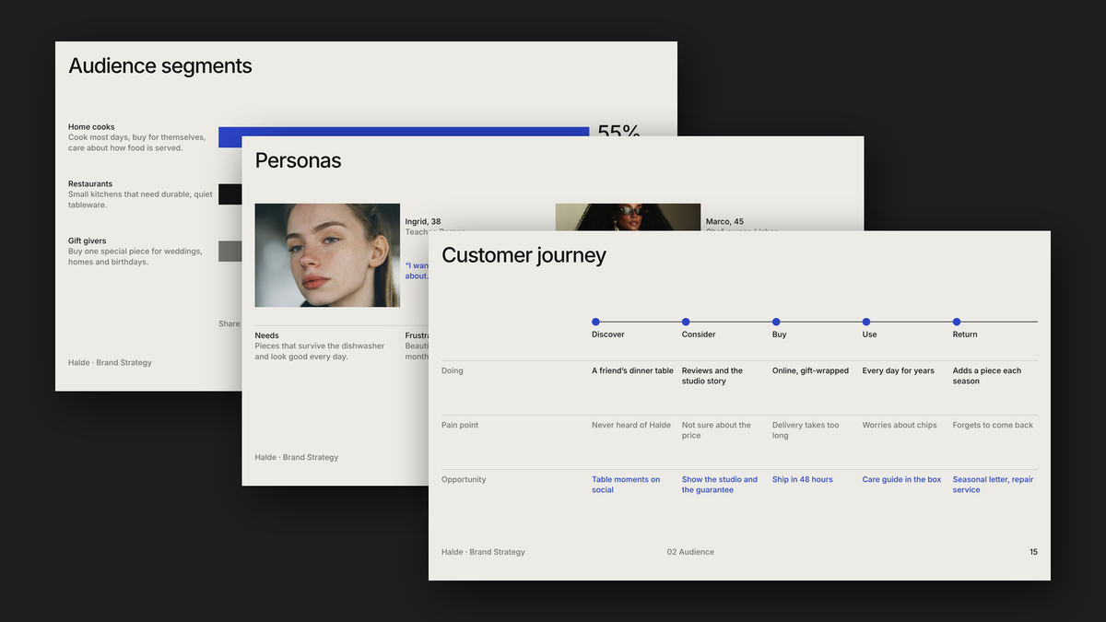The width and height of the screenshot is (1106, 622).
Task: Click the "Buy" stage label
Action: 780,334
